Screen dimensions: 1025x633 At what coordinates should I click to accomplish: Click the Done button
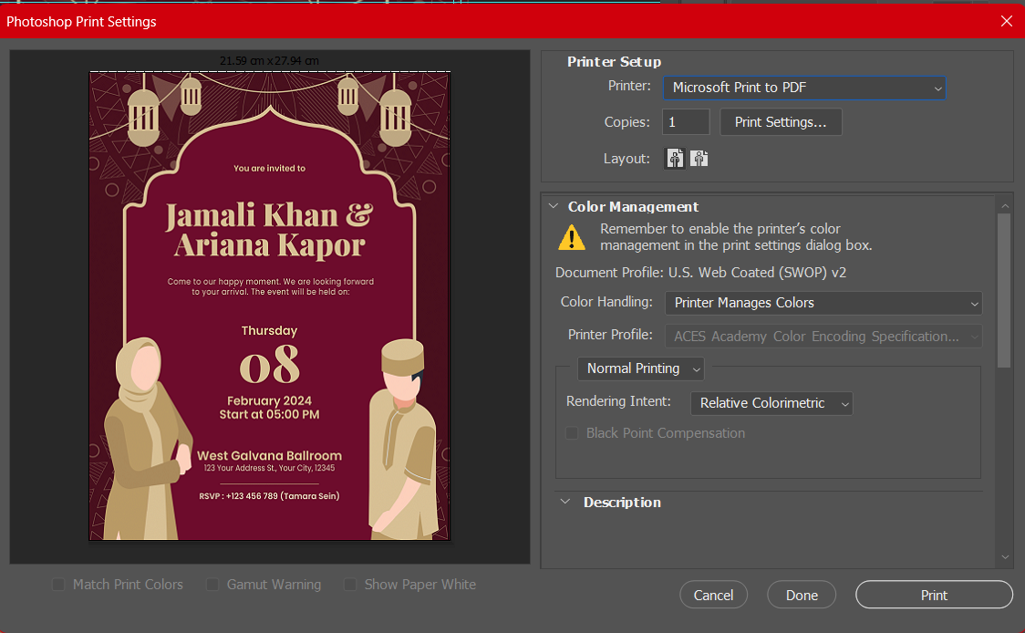pyautogui.click(x=802, y=595)
